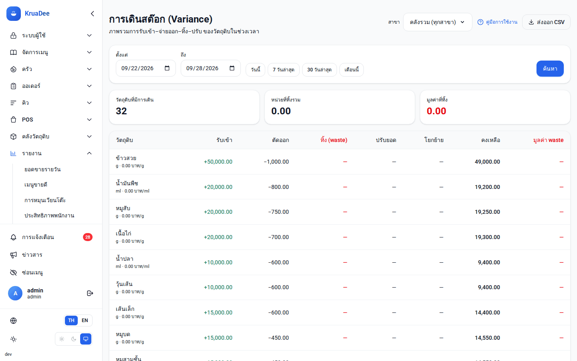The height and width of the screenshot is (361, 577).
Task: Click ส่งออก CSV export button
Action: coord(546,22)
